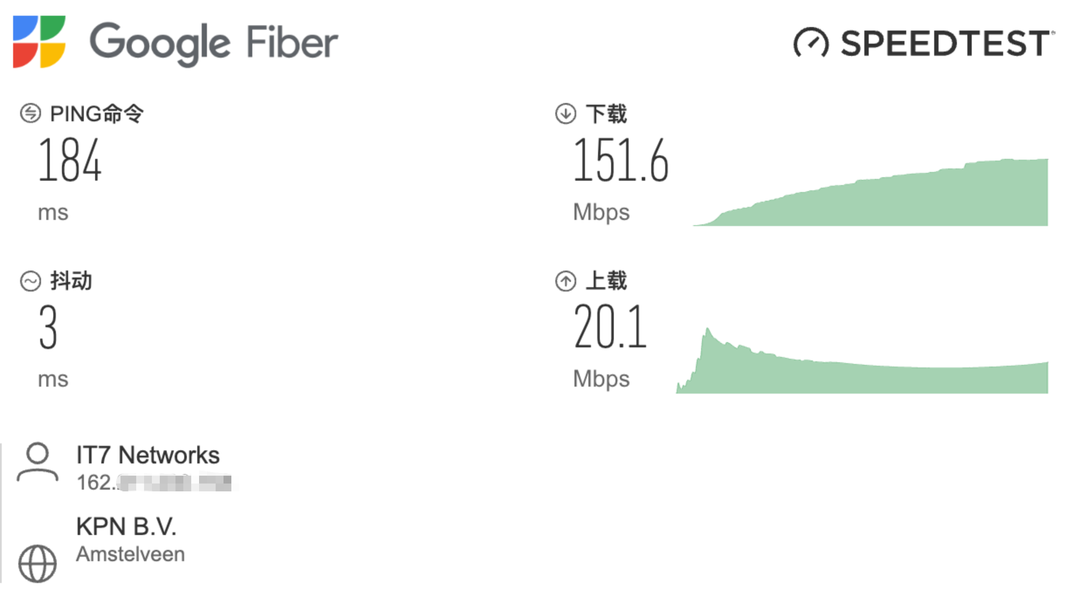The height and width of the screenshot is (590, 1073).
Task: Click the jitter value 3
Action: tap(48, 327)
